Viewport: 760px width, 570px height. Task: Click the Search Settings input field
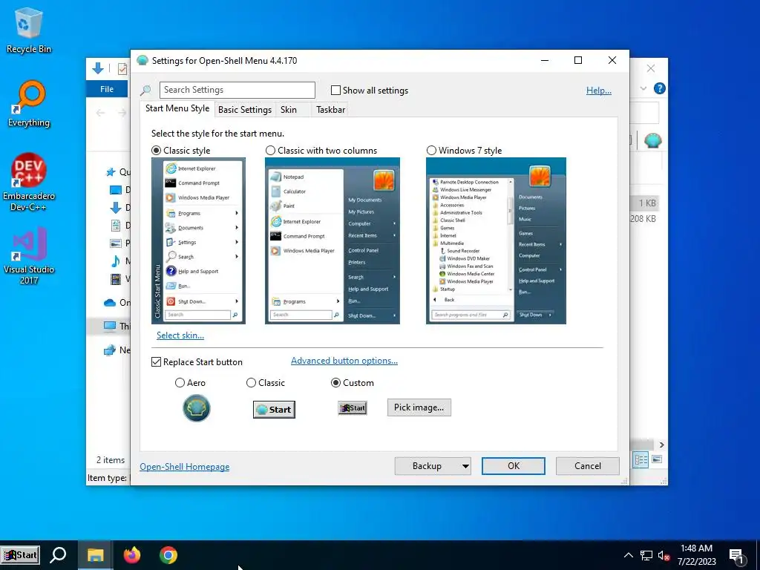point(237,90)
